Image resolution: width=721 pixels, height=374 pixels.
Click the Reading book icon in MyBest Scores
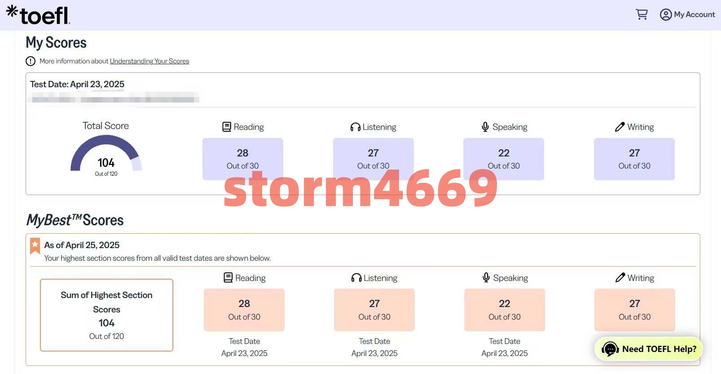(228, 278)
